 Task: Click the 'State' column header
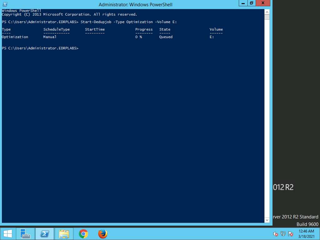click(165, 29)
